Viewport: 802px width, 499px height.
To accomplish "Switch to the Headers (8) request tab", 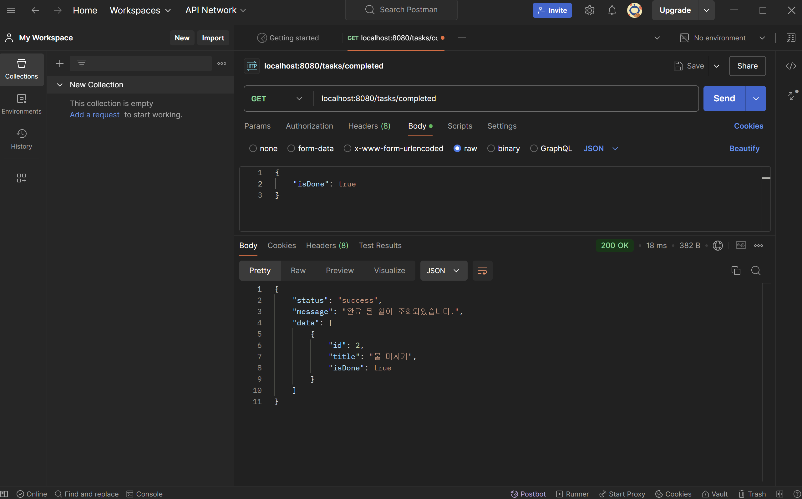I will coord(369,126).
